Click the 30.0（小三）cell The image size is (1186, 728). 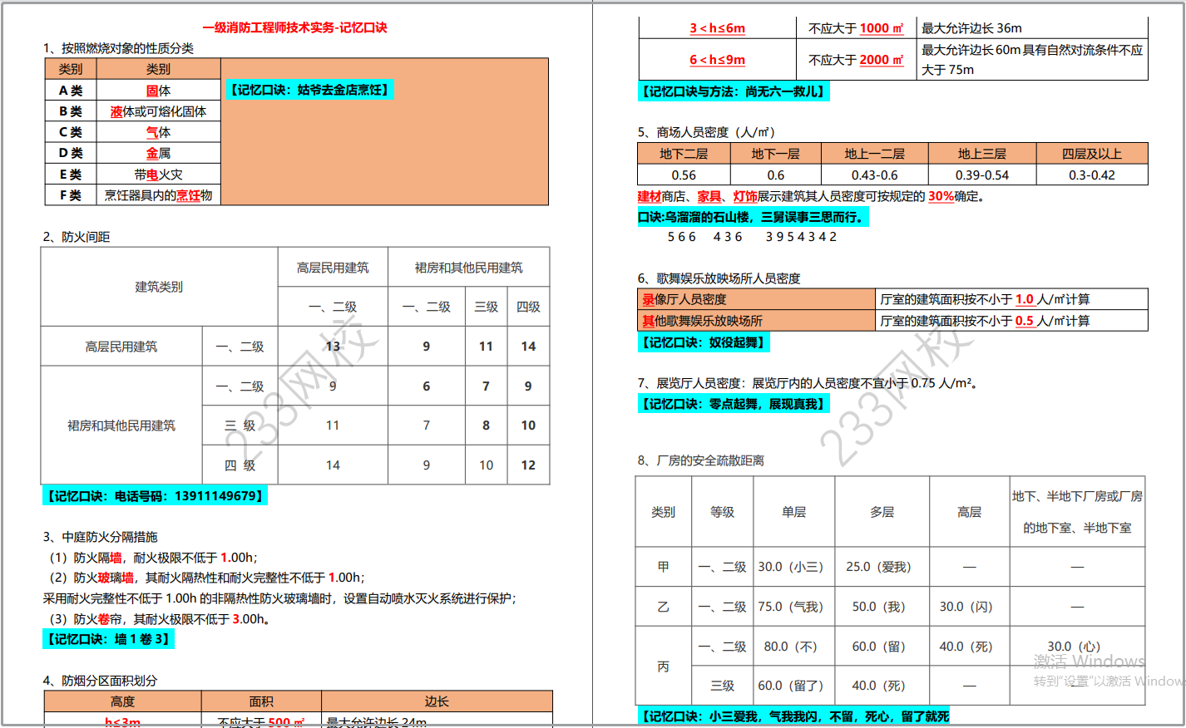pos(794,567)
